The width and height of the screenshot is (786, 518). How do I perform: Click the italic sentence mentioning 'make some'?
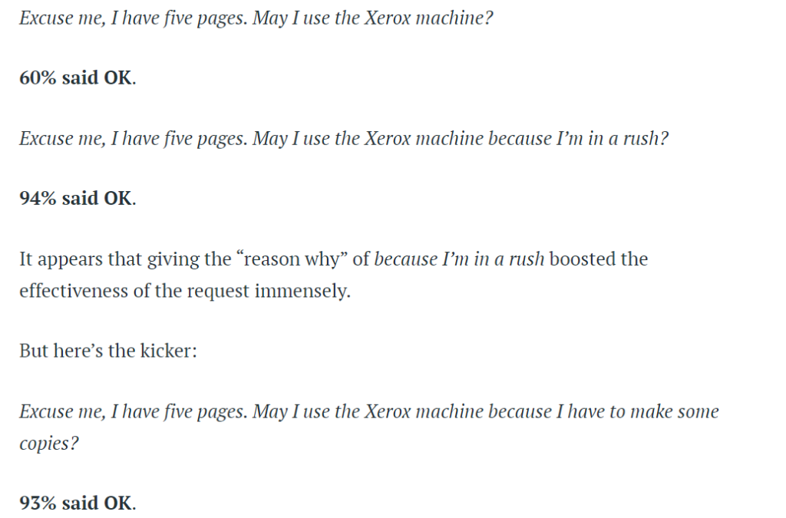[369, 427]
